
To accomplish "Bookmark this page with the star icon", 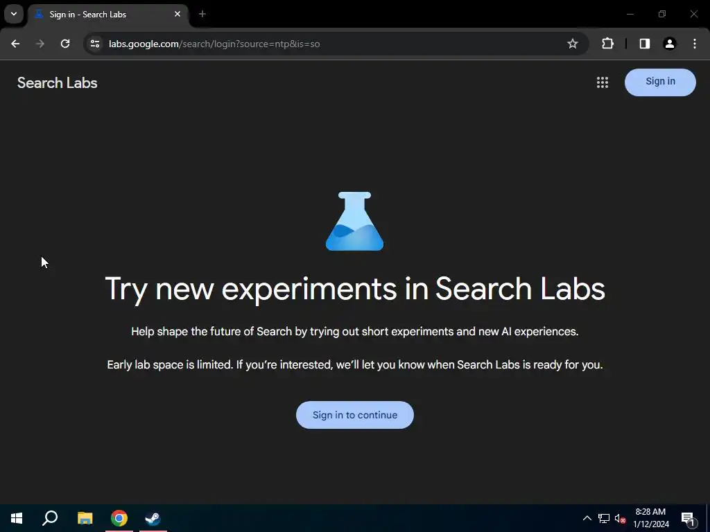I will point(572,44).
